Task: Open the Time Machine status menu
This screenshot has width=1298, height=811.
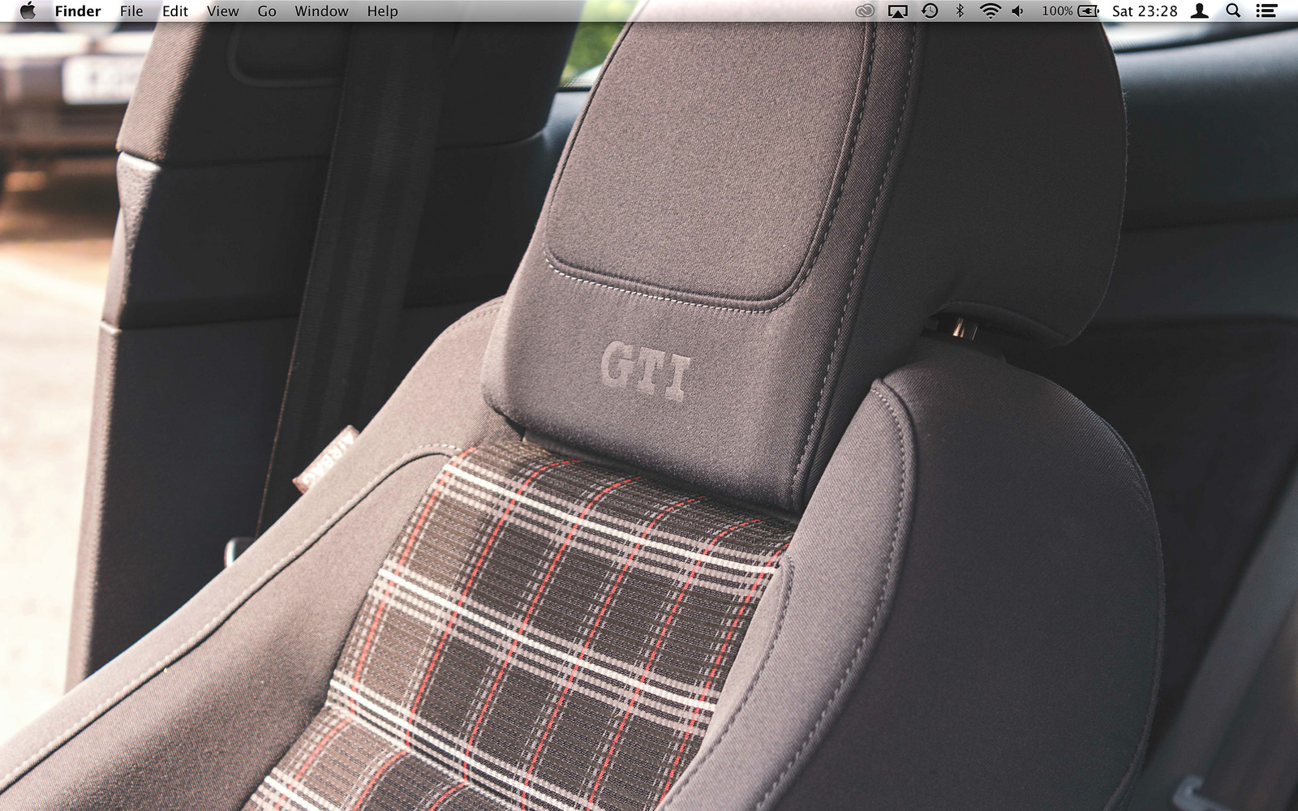Action: [x=930, y=11]
